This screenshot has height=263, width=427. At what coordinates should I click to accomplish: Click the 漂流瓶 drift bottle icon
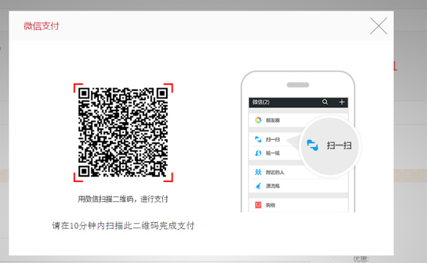click(x=258, y=186)
